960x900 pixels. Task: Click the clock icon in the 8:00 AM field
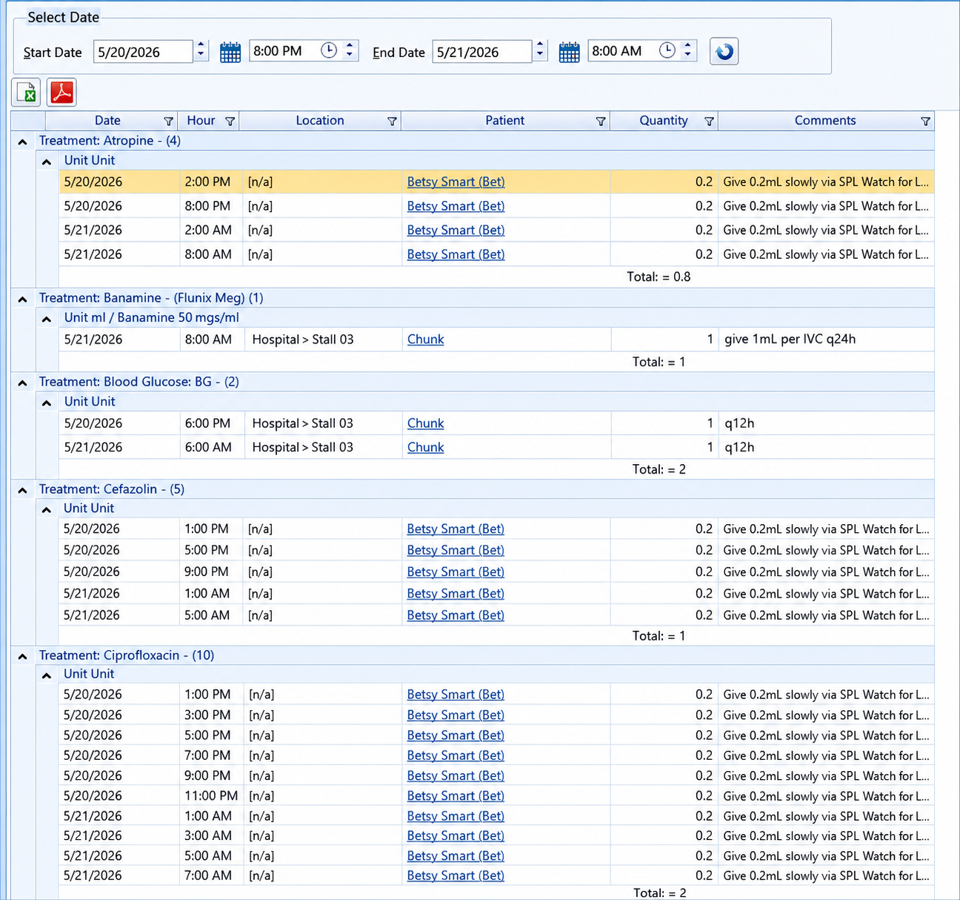tap(667, 50)
